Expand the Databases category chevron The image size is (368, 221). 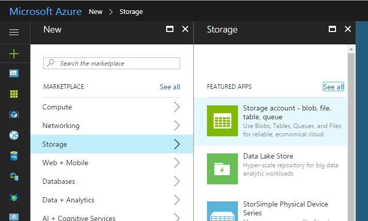pyautogui.click(x=177, y=181)
